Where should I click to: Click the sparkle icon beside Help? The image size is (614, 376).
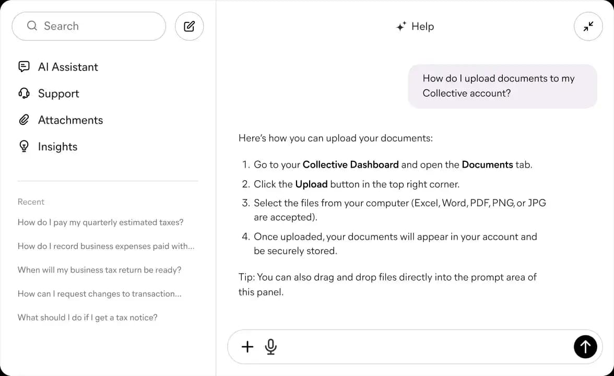tap(400, 26)
